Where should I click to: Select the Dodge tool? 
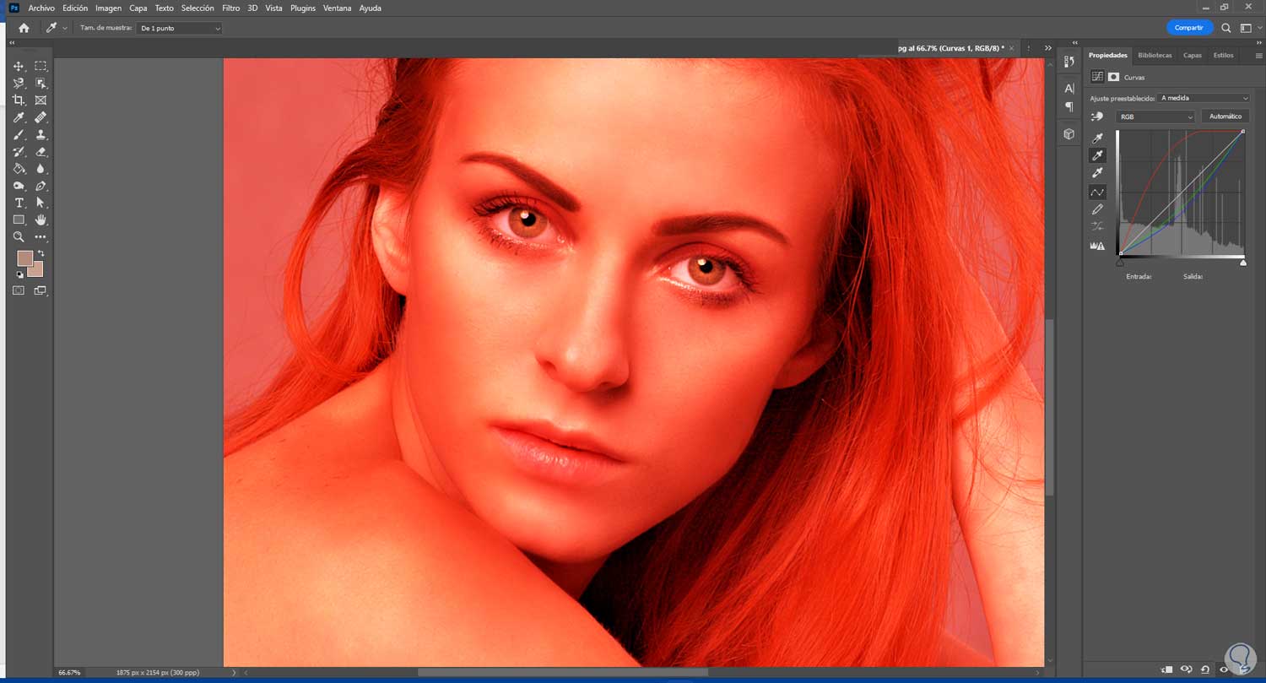[x=19, y=186]
